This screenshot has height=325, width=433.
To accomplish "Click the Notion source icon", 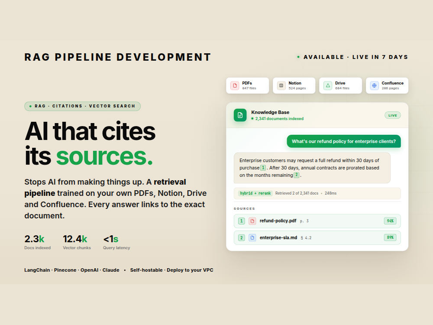I will (x=281, y=85).
